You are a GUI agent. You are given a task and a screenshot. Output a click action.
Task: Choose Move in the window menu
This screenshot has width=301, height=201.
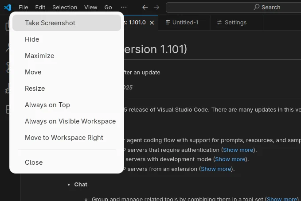(x=66, y=72)
